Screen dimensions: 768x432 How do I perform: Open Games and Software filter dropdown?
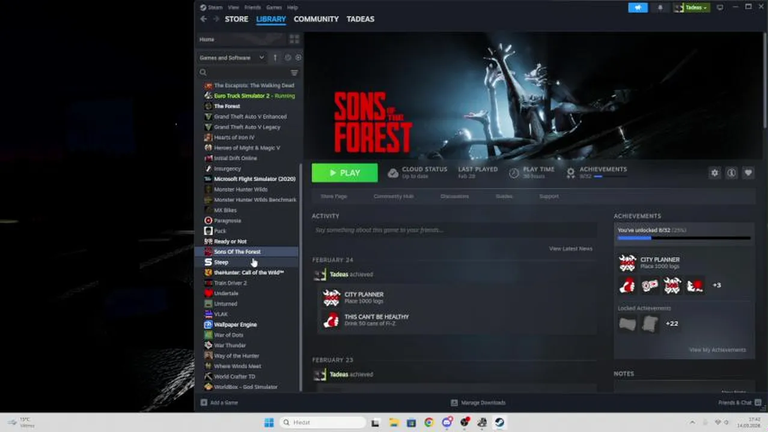point(231,58)
